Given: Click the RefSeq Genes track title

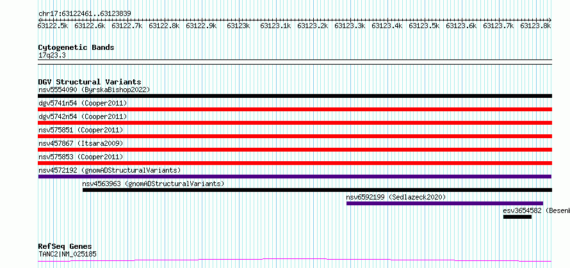Looking at the screenshot, I should pos(65,247).
